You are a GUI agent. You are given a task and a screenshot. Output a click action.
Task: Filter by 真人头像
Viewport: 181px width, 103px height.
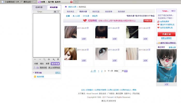[76, 16]
